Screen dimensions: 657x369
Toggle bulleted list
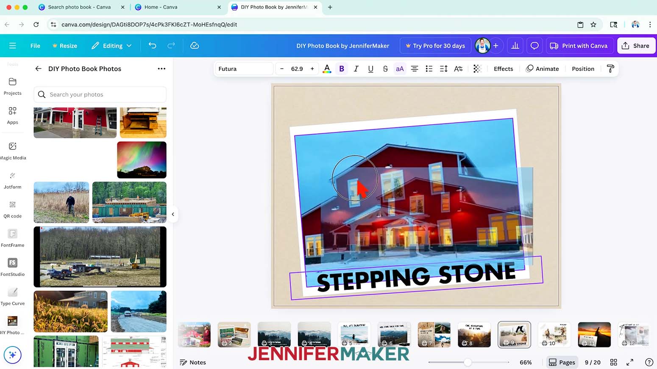[x=429, y=69]
